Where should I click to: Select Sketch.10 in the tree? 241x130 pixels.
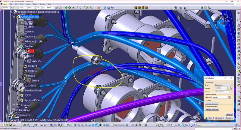pos(37,80)
